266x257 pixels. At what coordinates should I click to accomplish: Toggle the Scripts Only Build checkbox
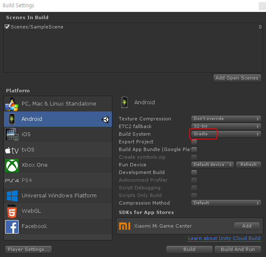[194, 195]
